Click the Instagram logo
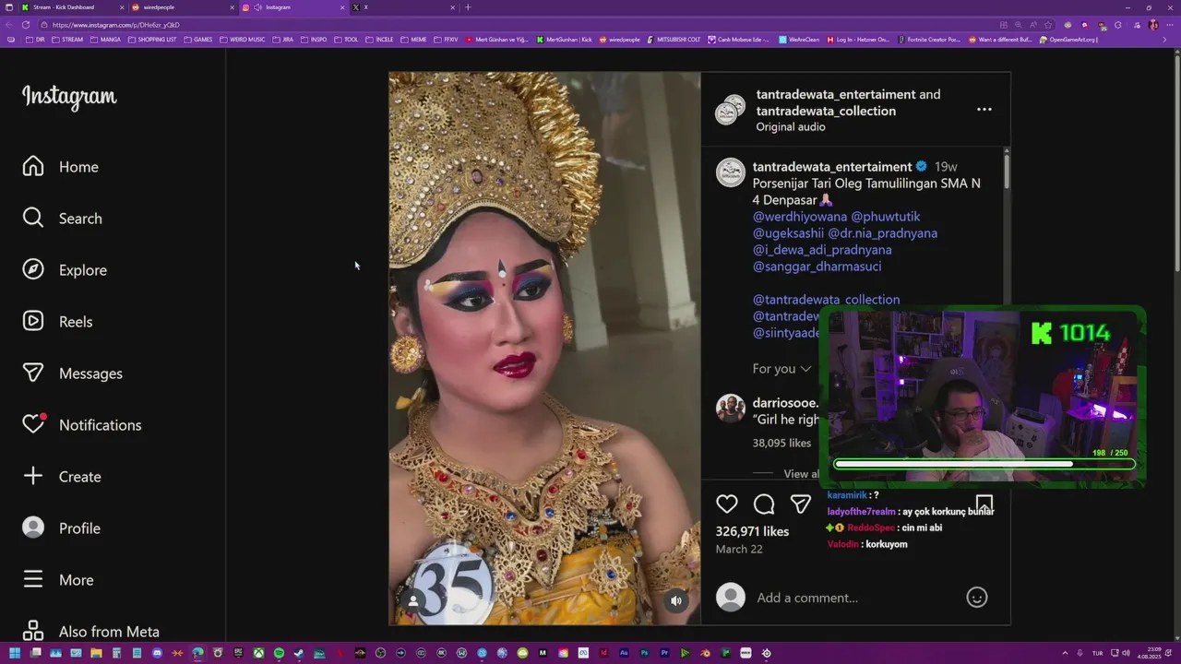Viewport: 1181px width, 664px height. coord(69,97)
